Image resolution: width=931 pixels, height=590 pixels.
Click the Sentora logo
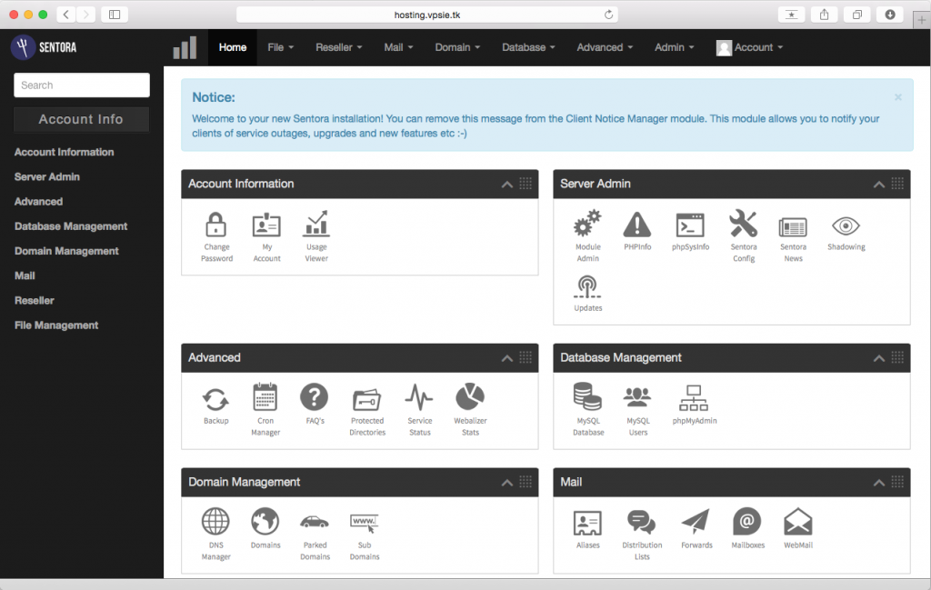coord(45,47)
